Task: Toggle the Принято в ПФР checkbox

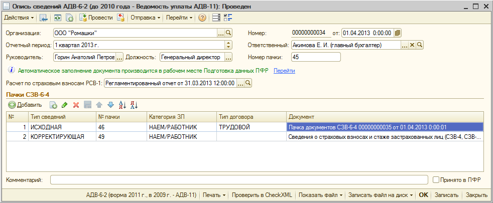Action: [435, 179]
